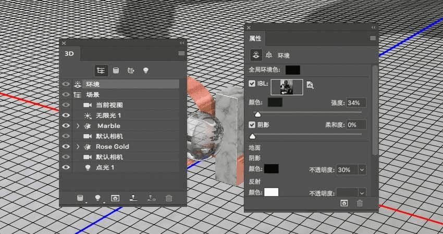The width and height of the screenshot is (443, 234).
Task: Open the IBL texture options icon
Action: [310, 85]
